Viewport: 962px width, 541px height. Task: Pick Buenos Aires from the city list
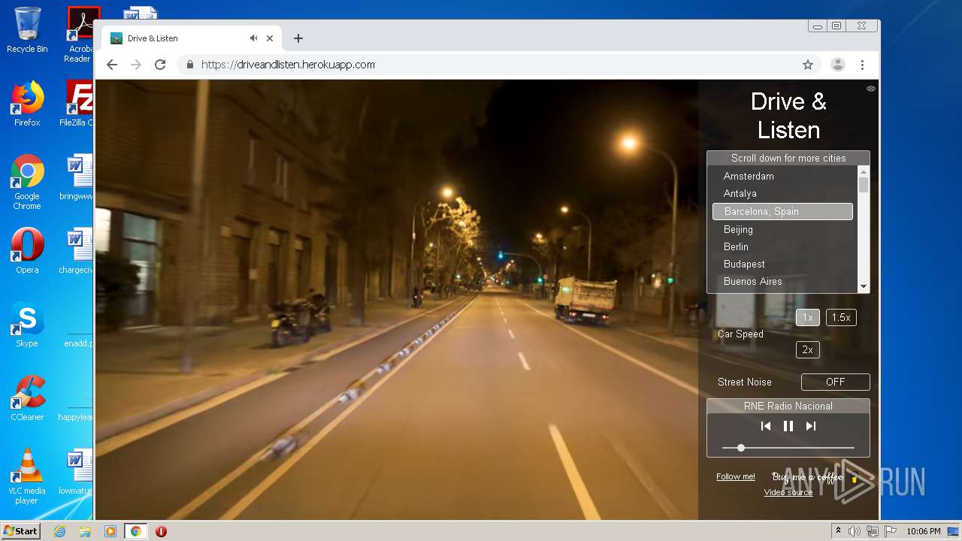tap(782, 281)
